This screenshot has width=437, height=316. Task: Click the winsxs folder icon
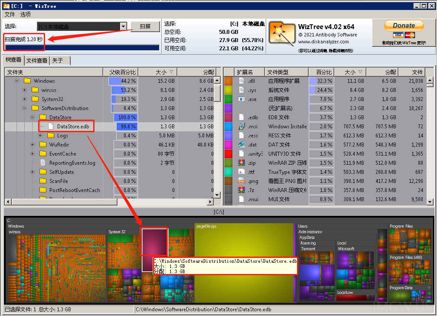tap(35, 90)
